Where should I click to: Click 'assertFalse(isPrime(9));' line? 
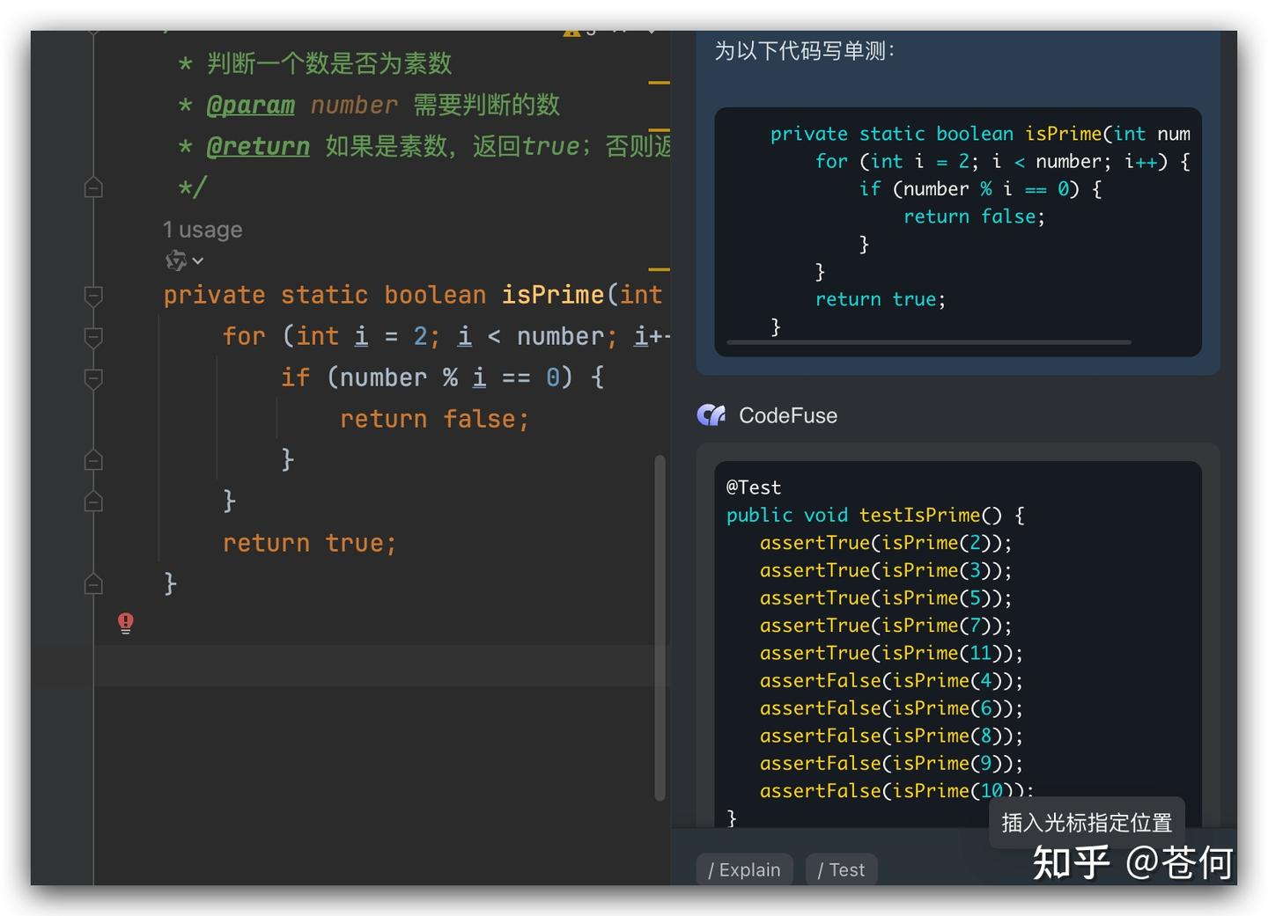(891, 763)
